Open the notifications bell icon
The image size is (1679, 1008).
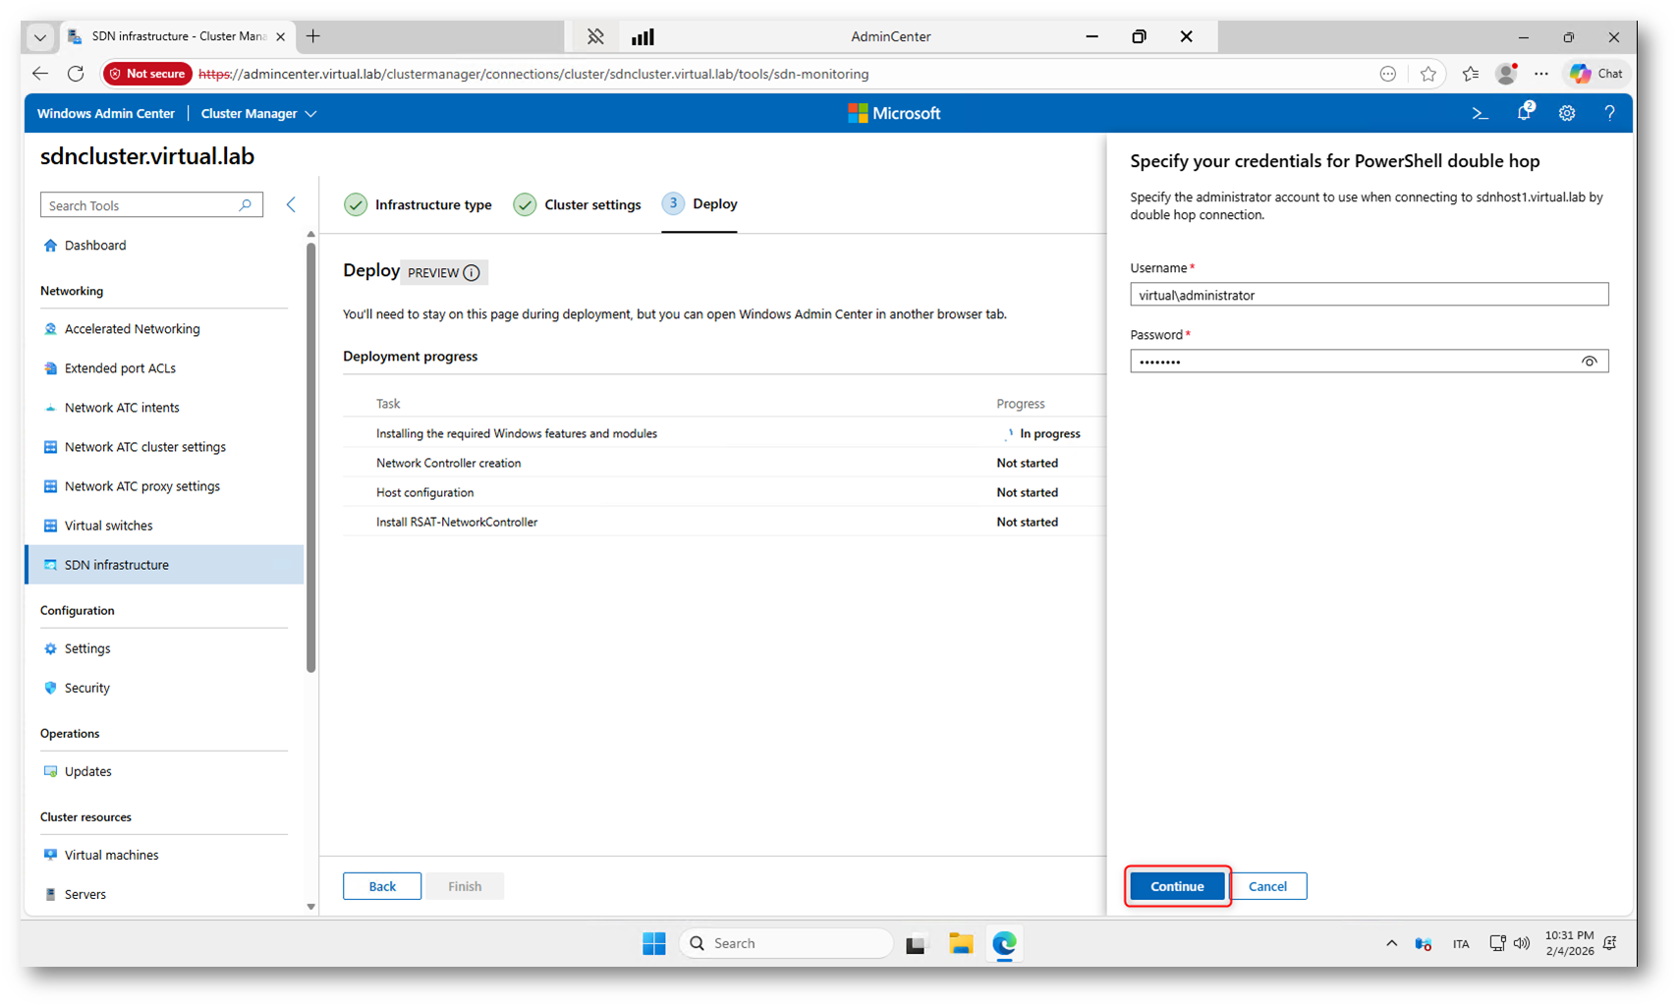(x=1524, y=113)
